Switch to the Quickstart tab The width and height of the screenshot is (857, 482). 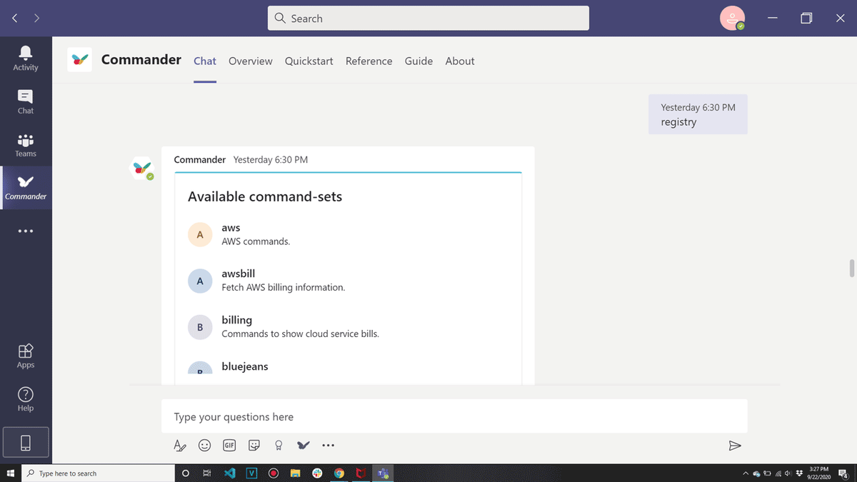309,61
